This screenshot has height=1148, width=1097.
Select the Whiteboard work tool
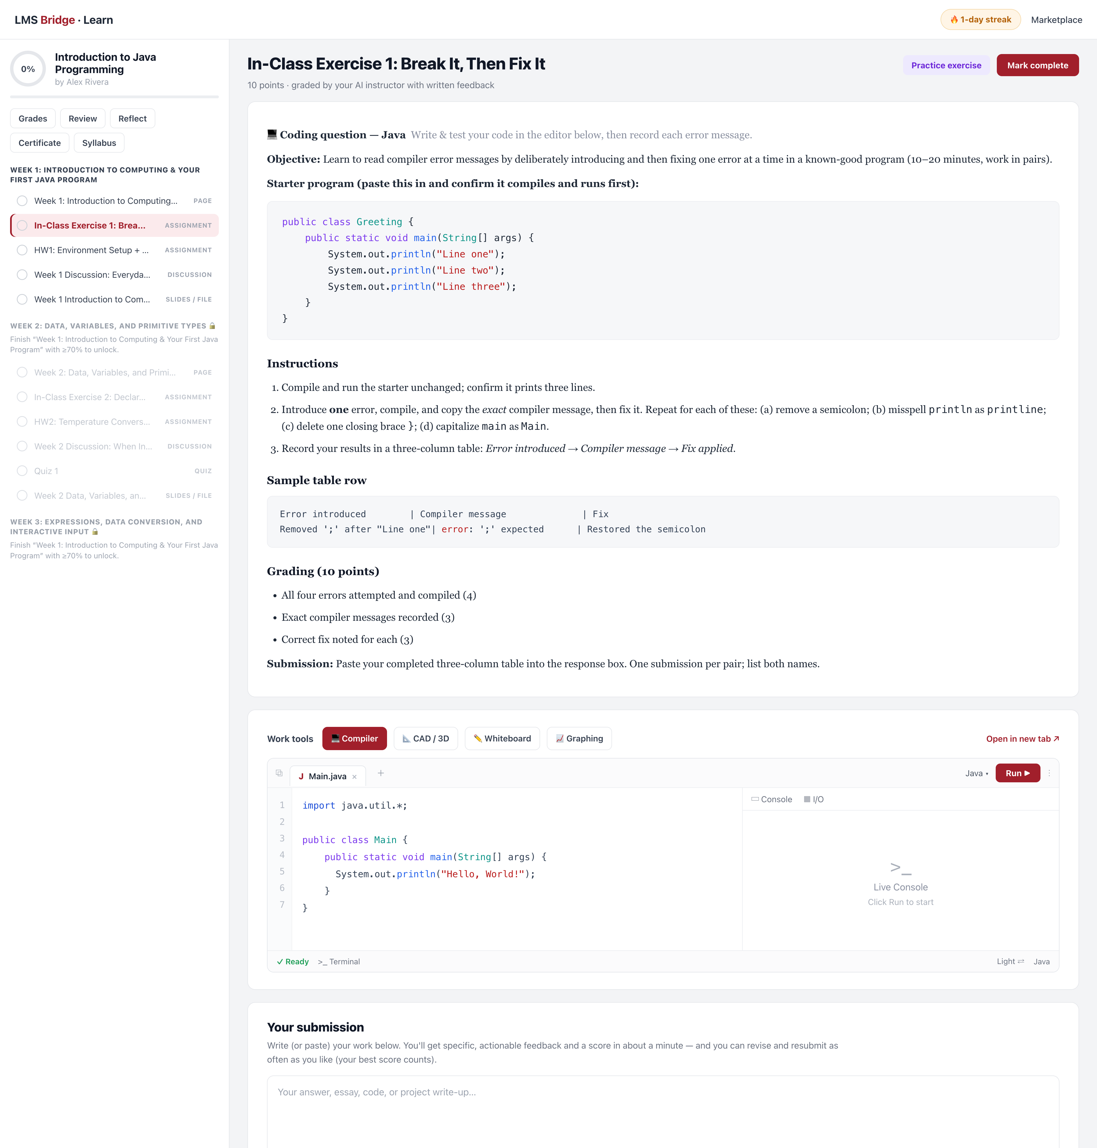[x=502, y=738]
